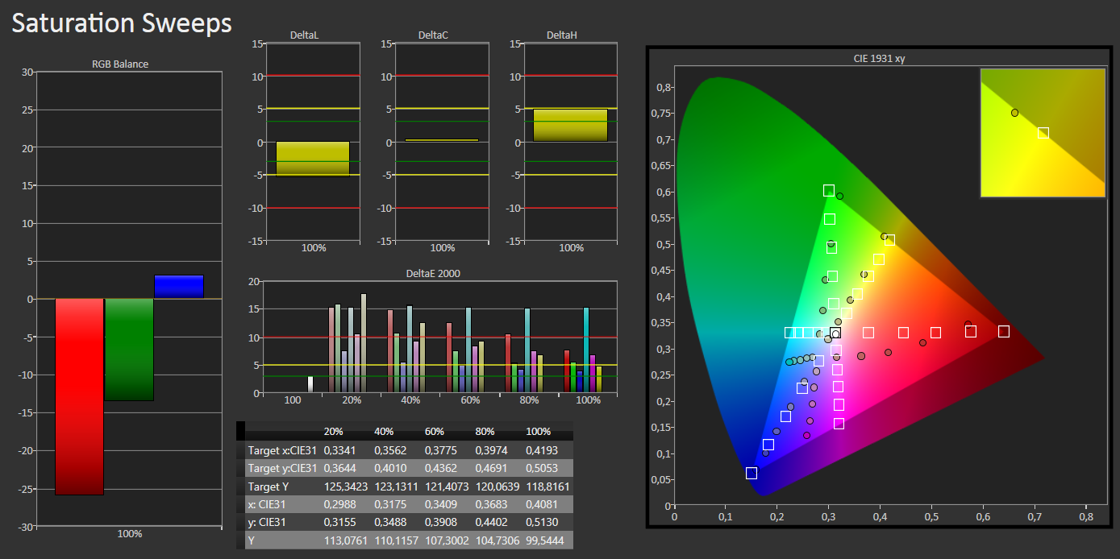Click the measured x value 0,3175
Image resolution: width=1120 pixels, height=559 pixels.
(390, 504)
